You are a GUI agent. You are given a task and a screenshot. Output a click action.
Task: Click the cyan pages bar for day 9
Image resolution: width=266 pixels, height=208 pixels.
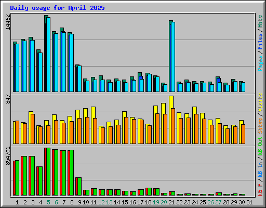79,79
